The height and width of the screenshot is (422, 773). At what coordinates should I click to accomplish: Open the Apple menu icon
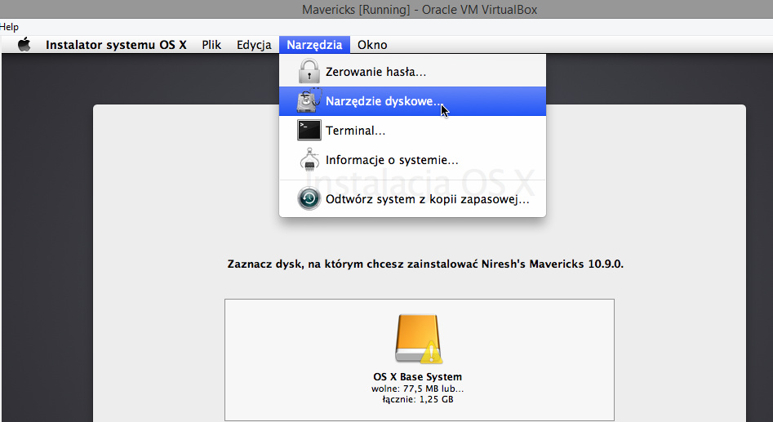(24, 44)
